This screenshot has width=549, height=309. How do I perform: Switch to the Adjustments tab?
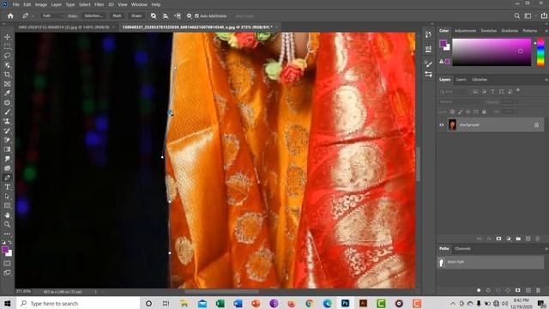[x=465, y=31]
